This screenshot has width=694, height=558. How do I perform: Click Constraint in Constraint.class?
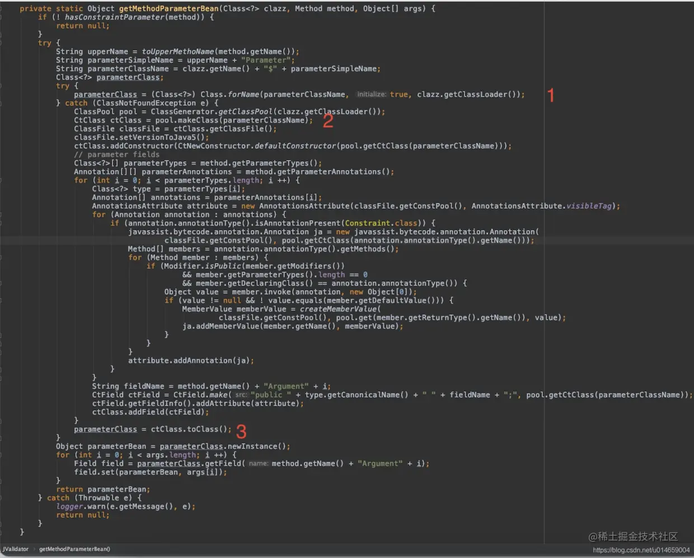[x=368, y=223]
